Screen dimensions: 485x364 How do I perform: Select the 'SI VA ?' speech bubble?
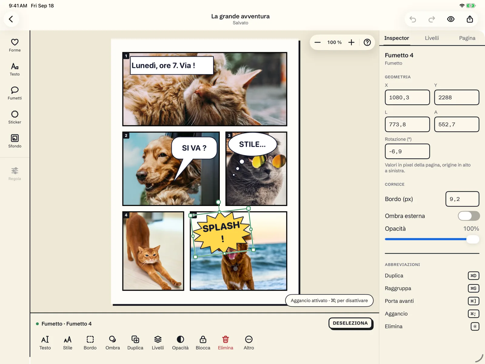194,148
